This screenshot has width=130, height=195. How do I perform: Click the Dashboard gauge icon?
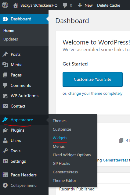5,19
